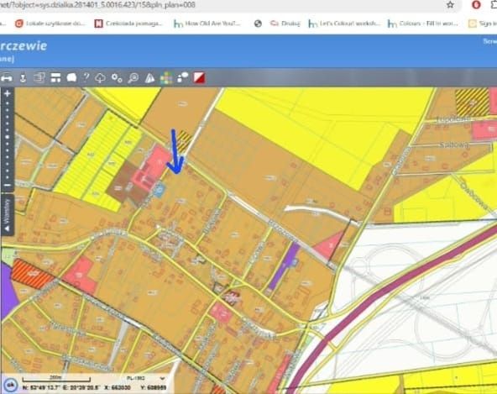Open the colored grid legend icon
The image size is (497, 394).
click(166, 78)
